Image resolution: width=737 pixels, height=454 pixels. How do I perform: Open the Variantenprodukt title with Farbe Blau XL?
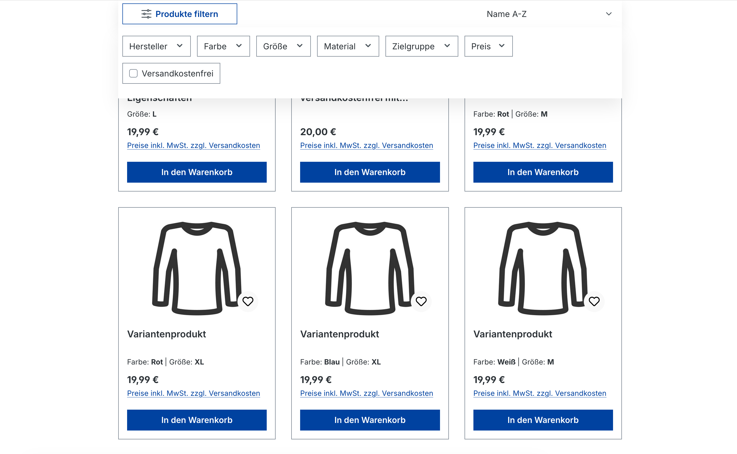(x=339, y=334)
